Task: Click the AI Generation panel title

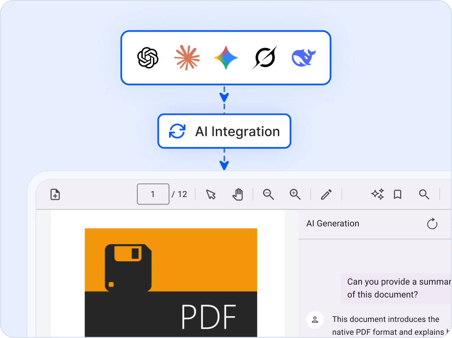Action: [333, 224]
